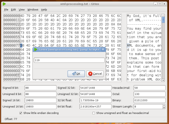
Task: Cancel the Jump To Byte dialog
Action: pyautogui.click(x=95, y=74)
